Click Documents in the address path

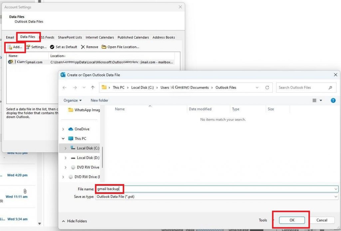(199, 88)
